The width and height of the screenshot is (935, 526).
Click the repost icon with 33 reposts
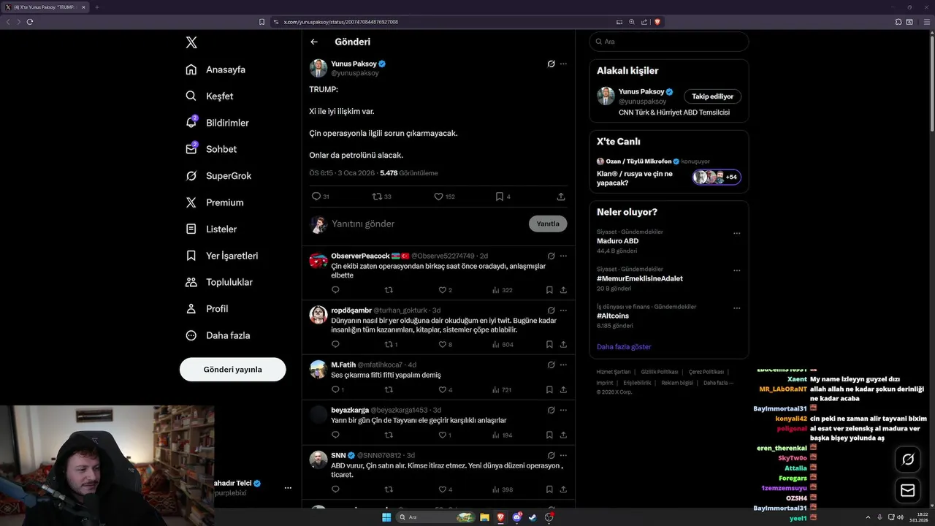pyautogui.click(x=377, y=197)
